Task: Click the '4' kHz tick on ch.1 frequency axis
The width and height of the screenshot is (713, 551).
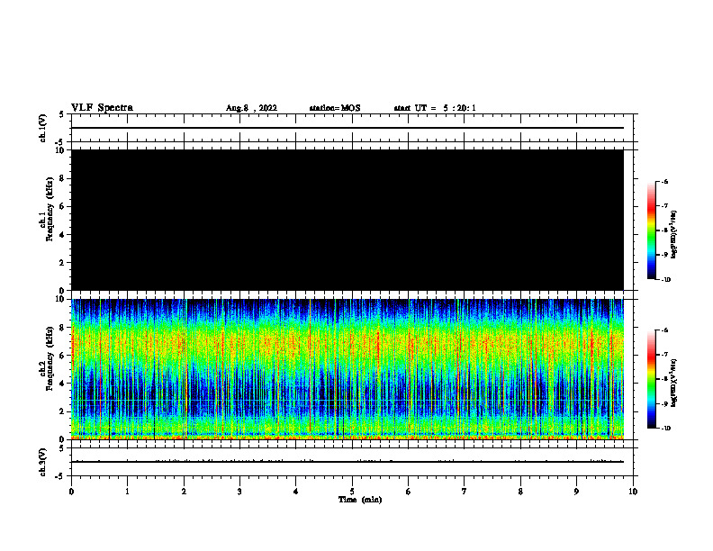Action: pos(63,235)
